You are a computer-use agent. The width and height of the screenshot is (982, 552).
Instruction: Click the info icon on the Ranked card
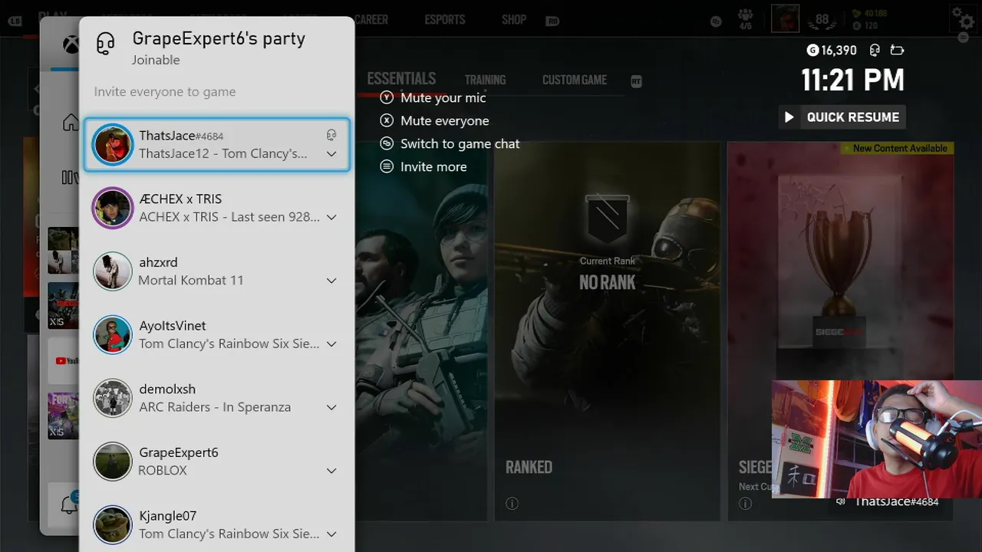tap(512, 504)
